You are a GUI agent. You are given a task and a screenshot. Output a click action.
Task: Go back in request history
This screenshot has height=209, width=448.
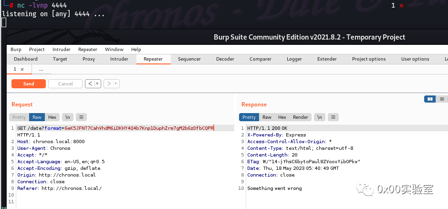click(x=90, y=84)
